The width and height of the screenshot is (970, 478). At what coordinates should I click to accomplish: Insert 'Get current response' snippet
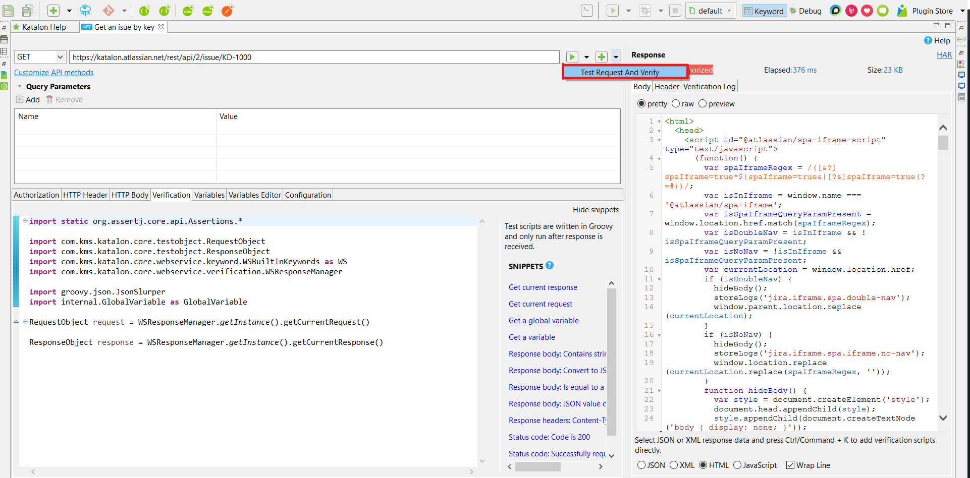tap(543, 287)
